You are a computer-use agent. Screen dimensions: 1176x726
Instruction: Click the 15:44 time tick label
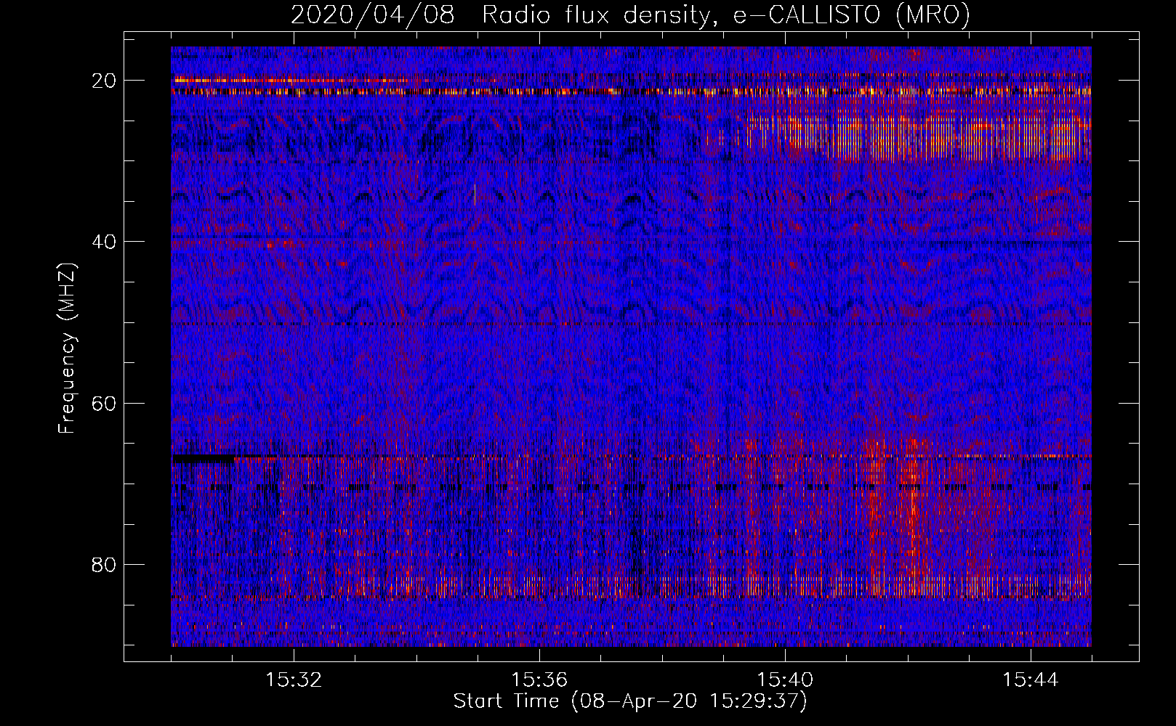click(1031, 680)
